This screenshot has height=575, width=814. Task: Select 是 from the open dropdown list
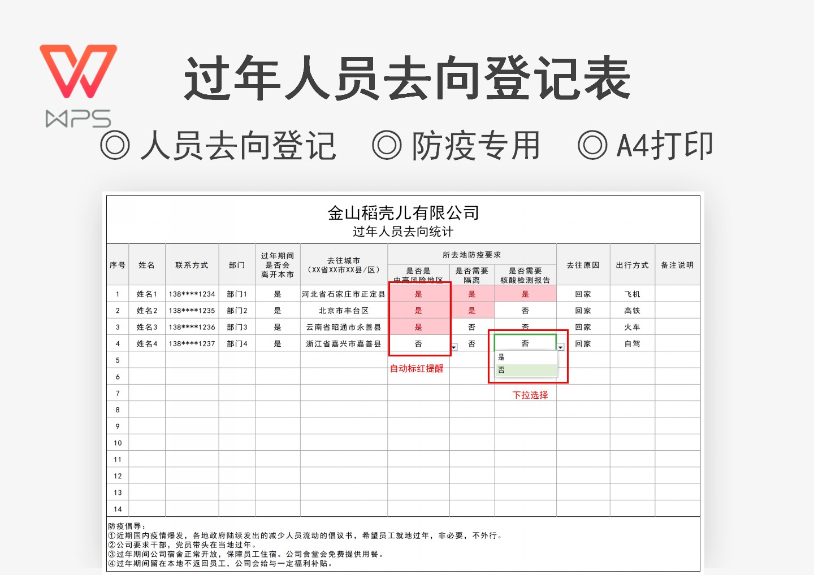(x=502, y=357)
